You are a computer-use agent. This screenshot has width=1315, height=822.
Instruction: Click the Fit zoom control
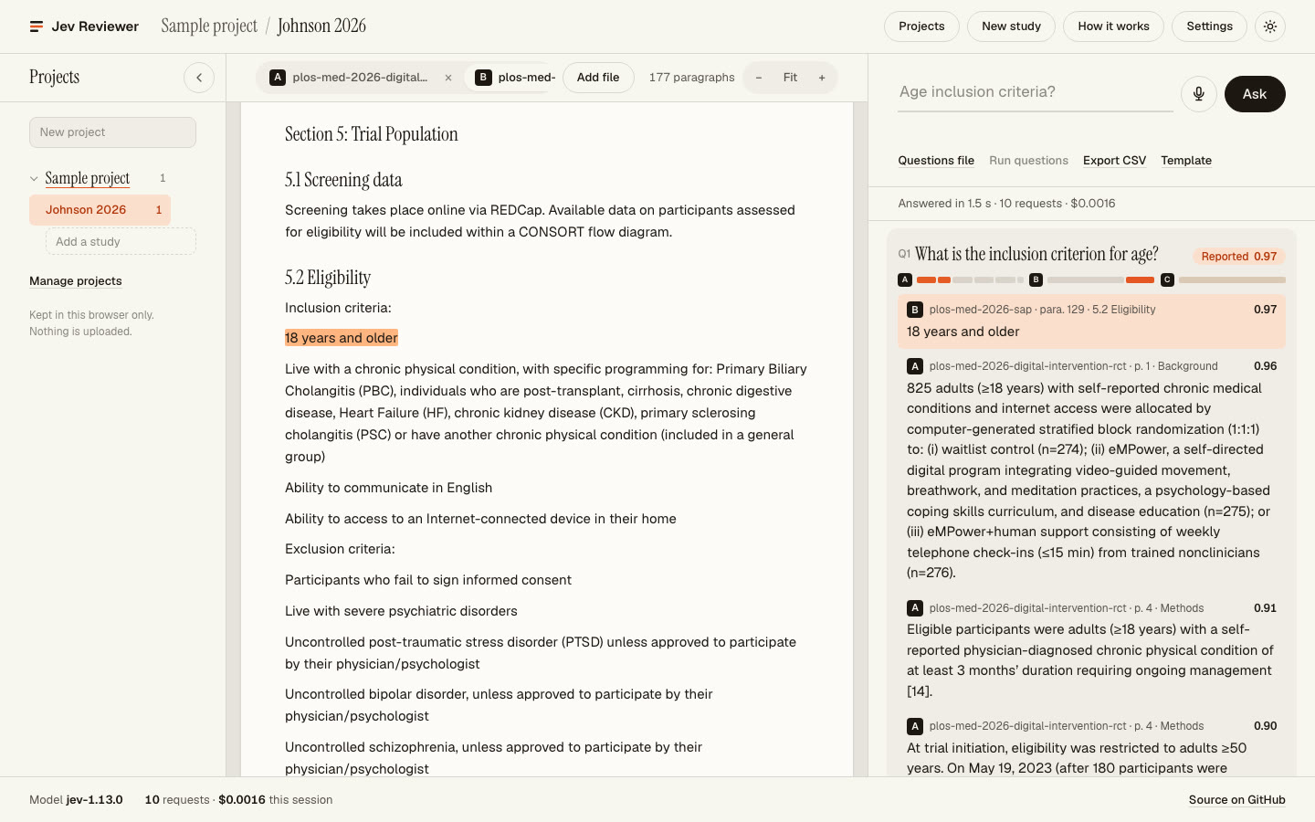point(790,78)
